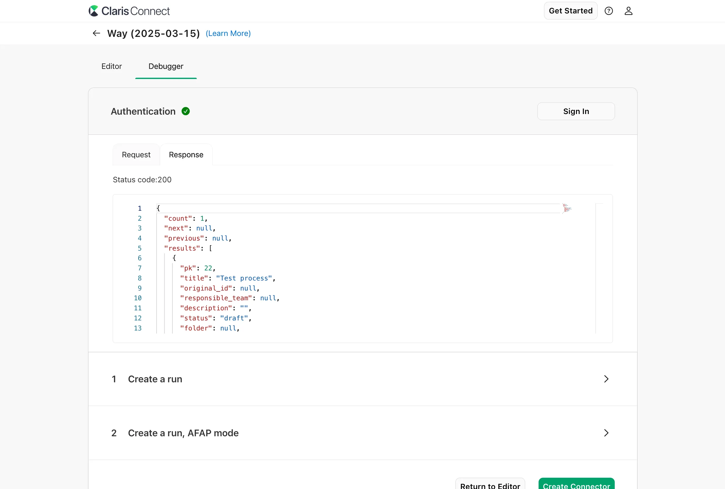Image resolution: width=725 pixels, height=489 pixels.
Task: Select the Response tab
Action: (186, 155)
